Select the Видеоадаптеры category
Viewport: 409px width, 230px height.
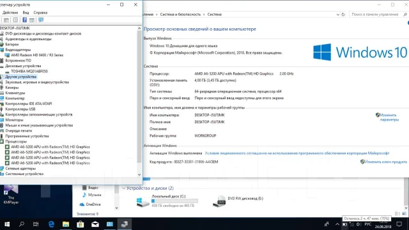coord(18,50)
